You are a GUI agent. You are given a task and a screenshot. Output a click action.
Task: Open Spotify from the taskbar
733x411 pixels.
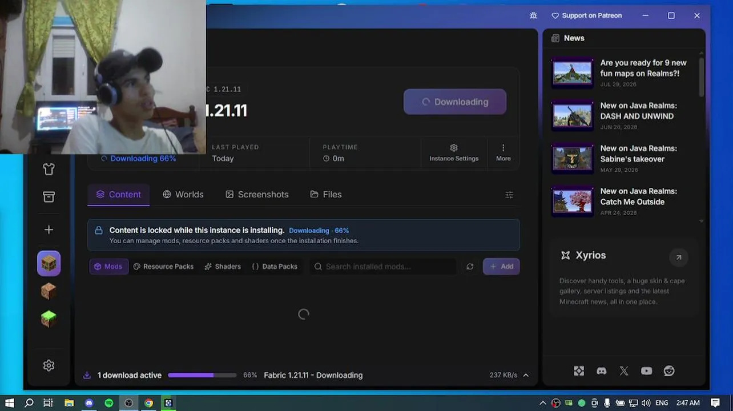tap(109, 403)
